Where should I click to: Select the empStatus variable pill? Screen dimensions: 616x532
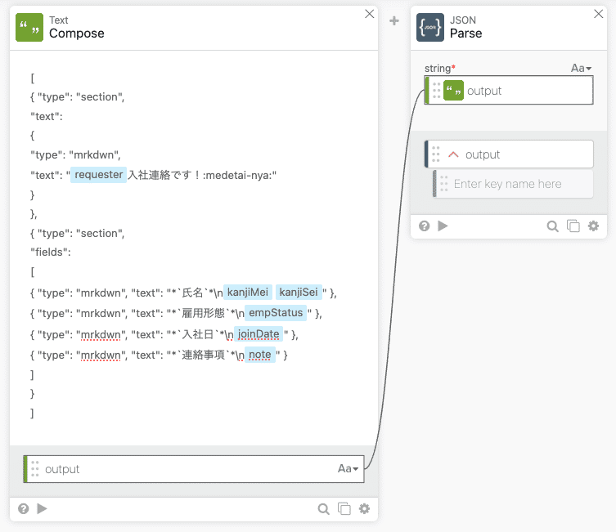tap(276, 313)
